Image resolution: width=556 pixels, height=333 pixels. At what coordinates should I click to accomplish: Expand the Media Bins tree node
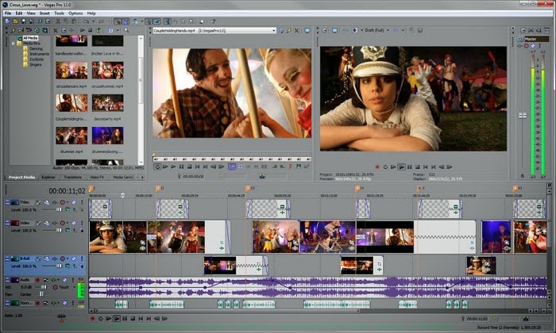[x=14, y=43]
